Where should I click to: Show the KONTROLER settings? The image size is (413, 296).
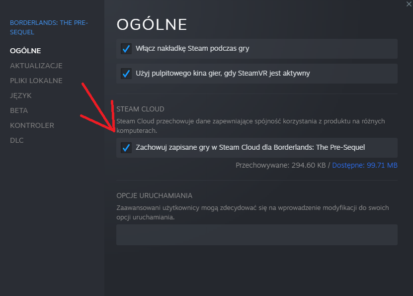32,125
